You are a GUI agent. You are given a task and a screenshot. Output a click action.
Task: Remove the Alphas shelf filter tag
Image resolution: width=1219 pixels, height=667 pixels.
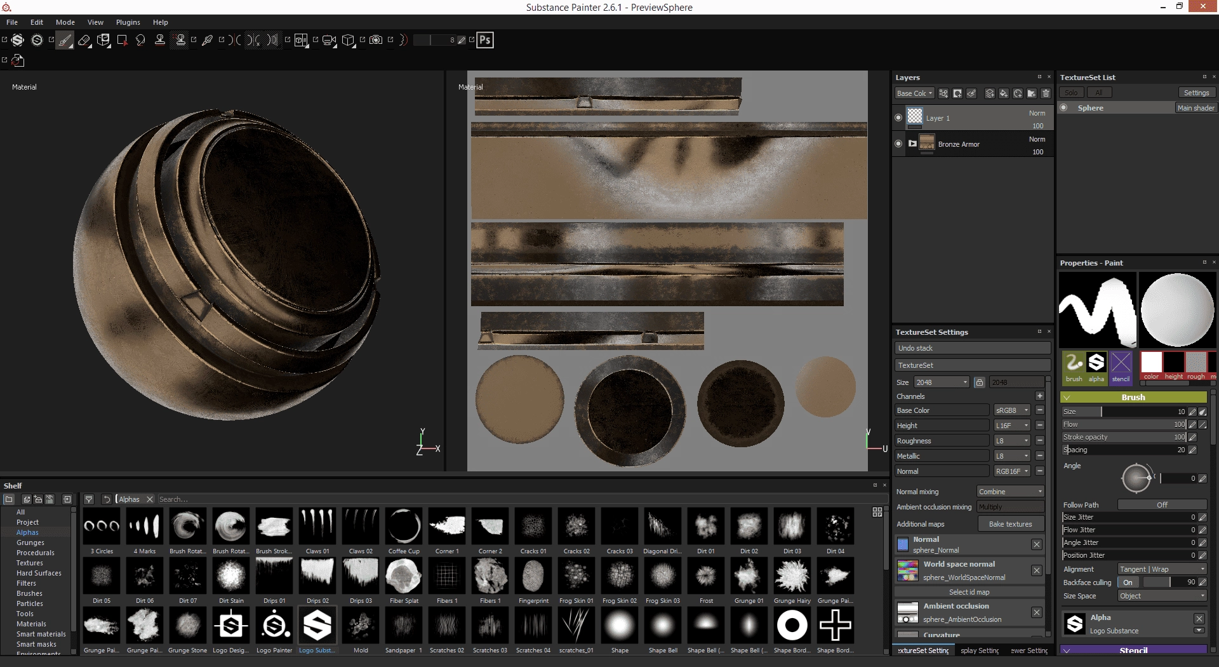click(150, 499)
